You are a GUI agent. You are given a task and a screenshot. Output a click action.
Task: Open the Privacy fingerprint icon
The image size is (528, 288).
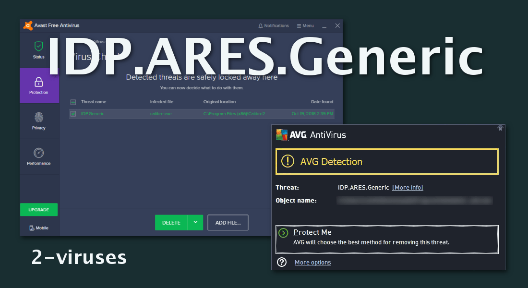point(39,117)
